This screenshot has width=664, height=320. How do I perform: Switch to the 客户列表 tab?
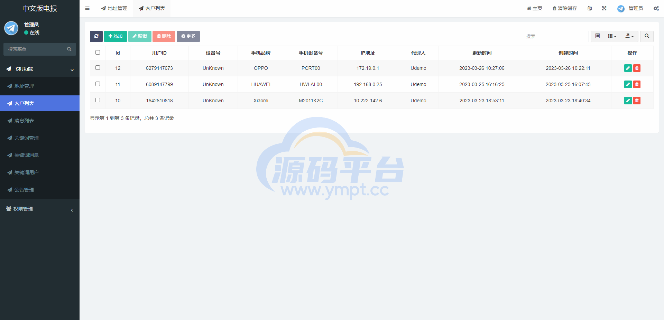(152, 8)
